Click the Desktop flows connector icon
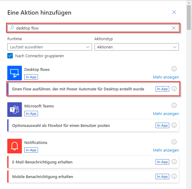Viewport: 192px width, 189px height. [x=15, y=73]
